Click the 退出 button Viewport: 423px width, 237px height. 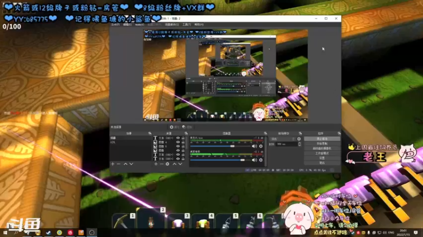pyautogui.click(x=322, y=163)
